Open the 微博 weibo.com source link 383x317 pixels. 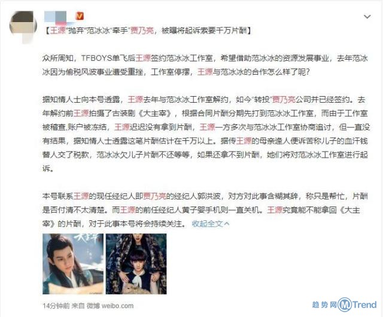click(110, 306)
